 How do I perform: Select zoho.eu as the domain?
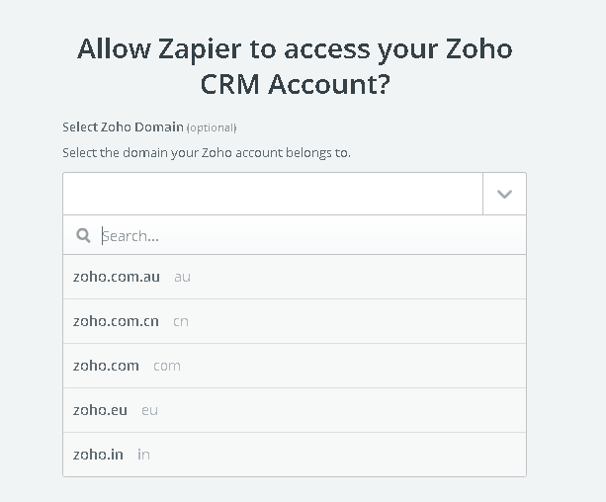pos(100,410)
